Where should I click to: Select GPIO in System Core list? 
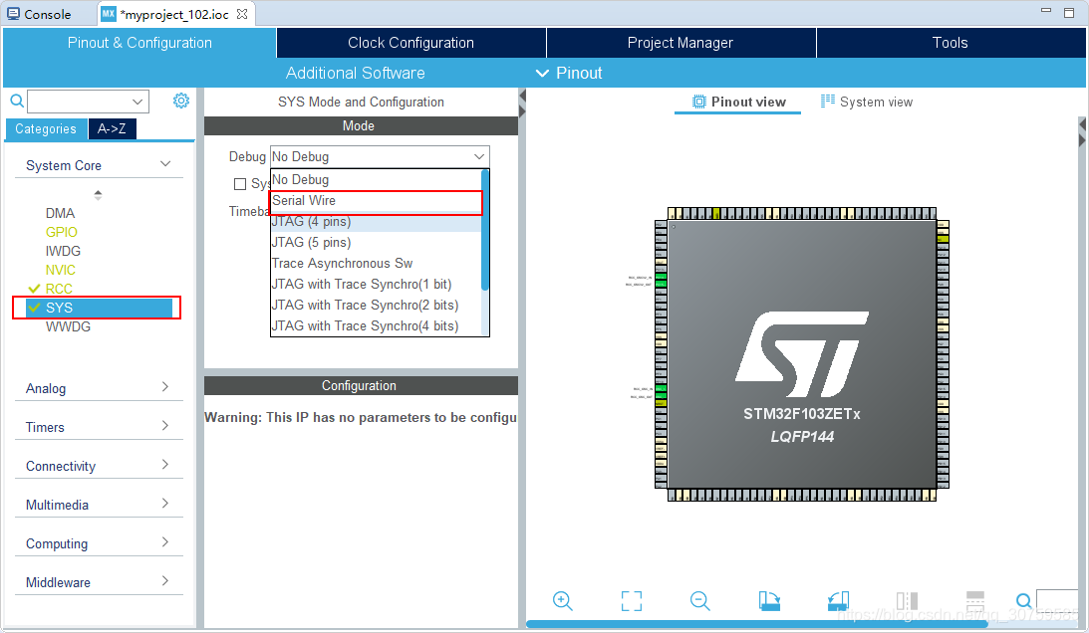pyautogui.click(x=61, y=232)
